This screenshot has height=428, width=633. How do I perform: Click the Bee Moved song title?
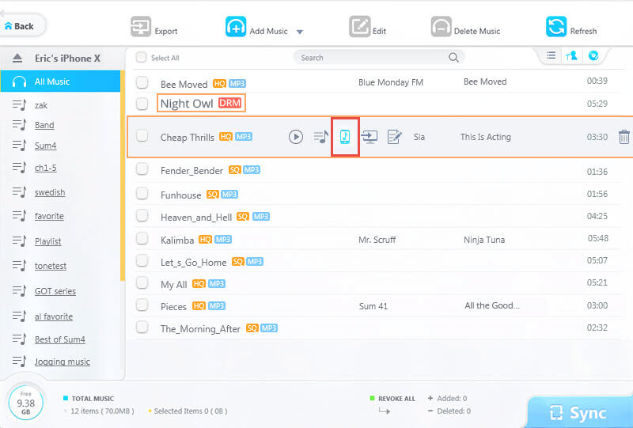coord(184,85)
